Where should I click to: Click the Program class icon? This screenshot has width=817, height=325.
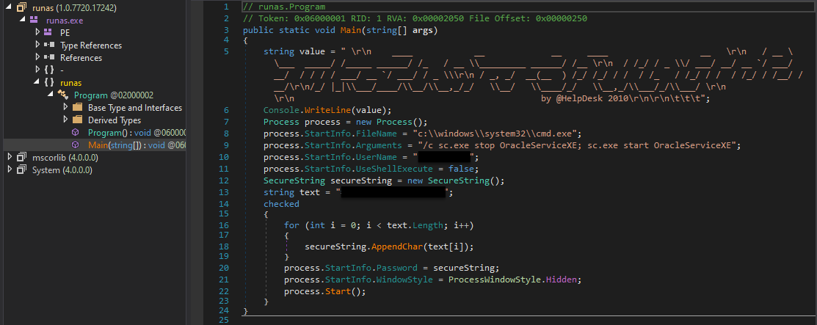click(63, 95)
